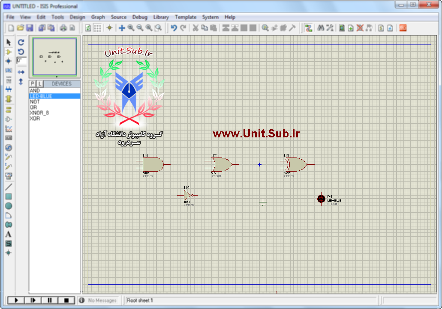Click the 'P' pick devices button
Viewport: 442px width, 309px height.
coord(33,84)
